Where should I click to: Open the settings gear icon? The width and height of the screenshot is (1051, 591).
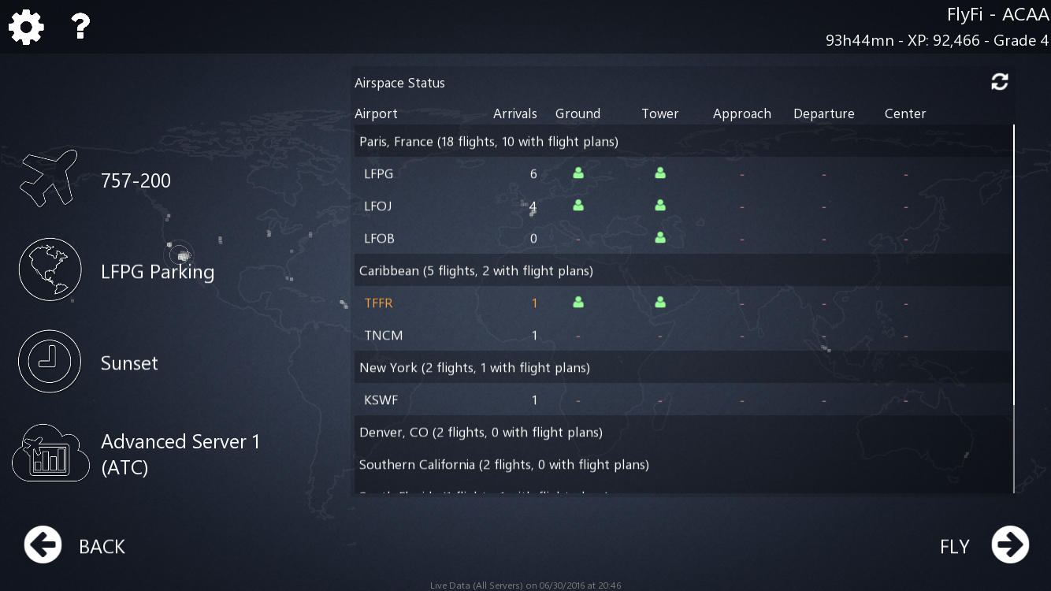coord(26,28)
